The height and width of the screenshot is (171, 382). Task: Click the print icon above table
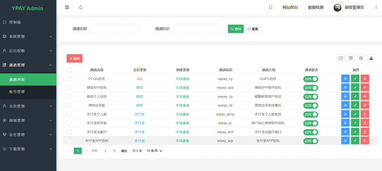pos(361,58)
